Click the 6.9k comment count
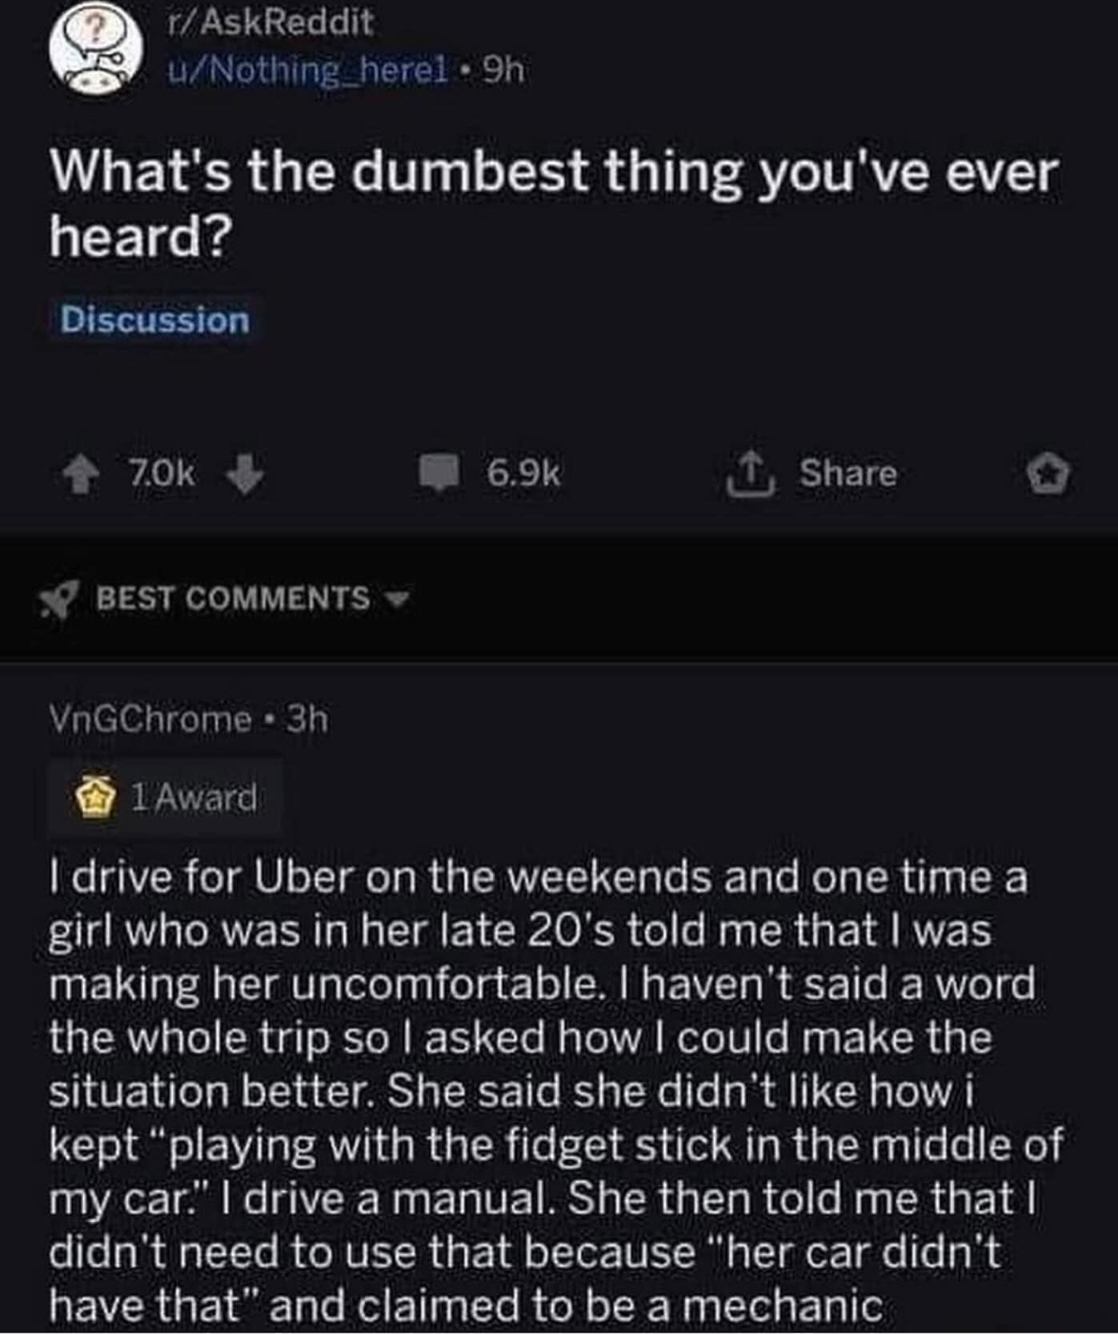Viewport: 1118px width, 1334px height. click(x=523, y=474)
